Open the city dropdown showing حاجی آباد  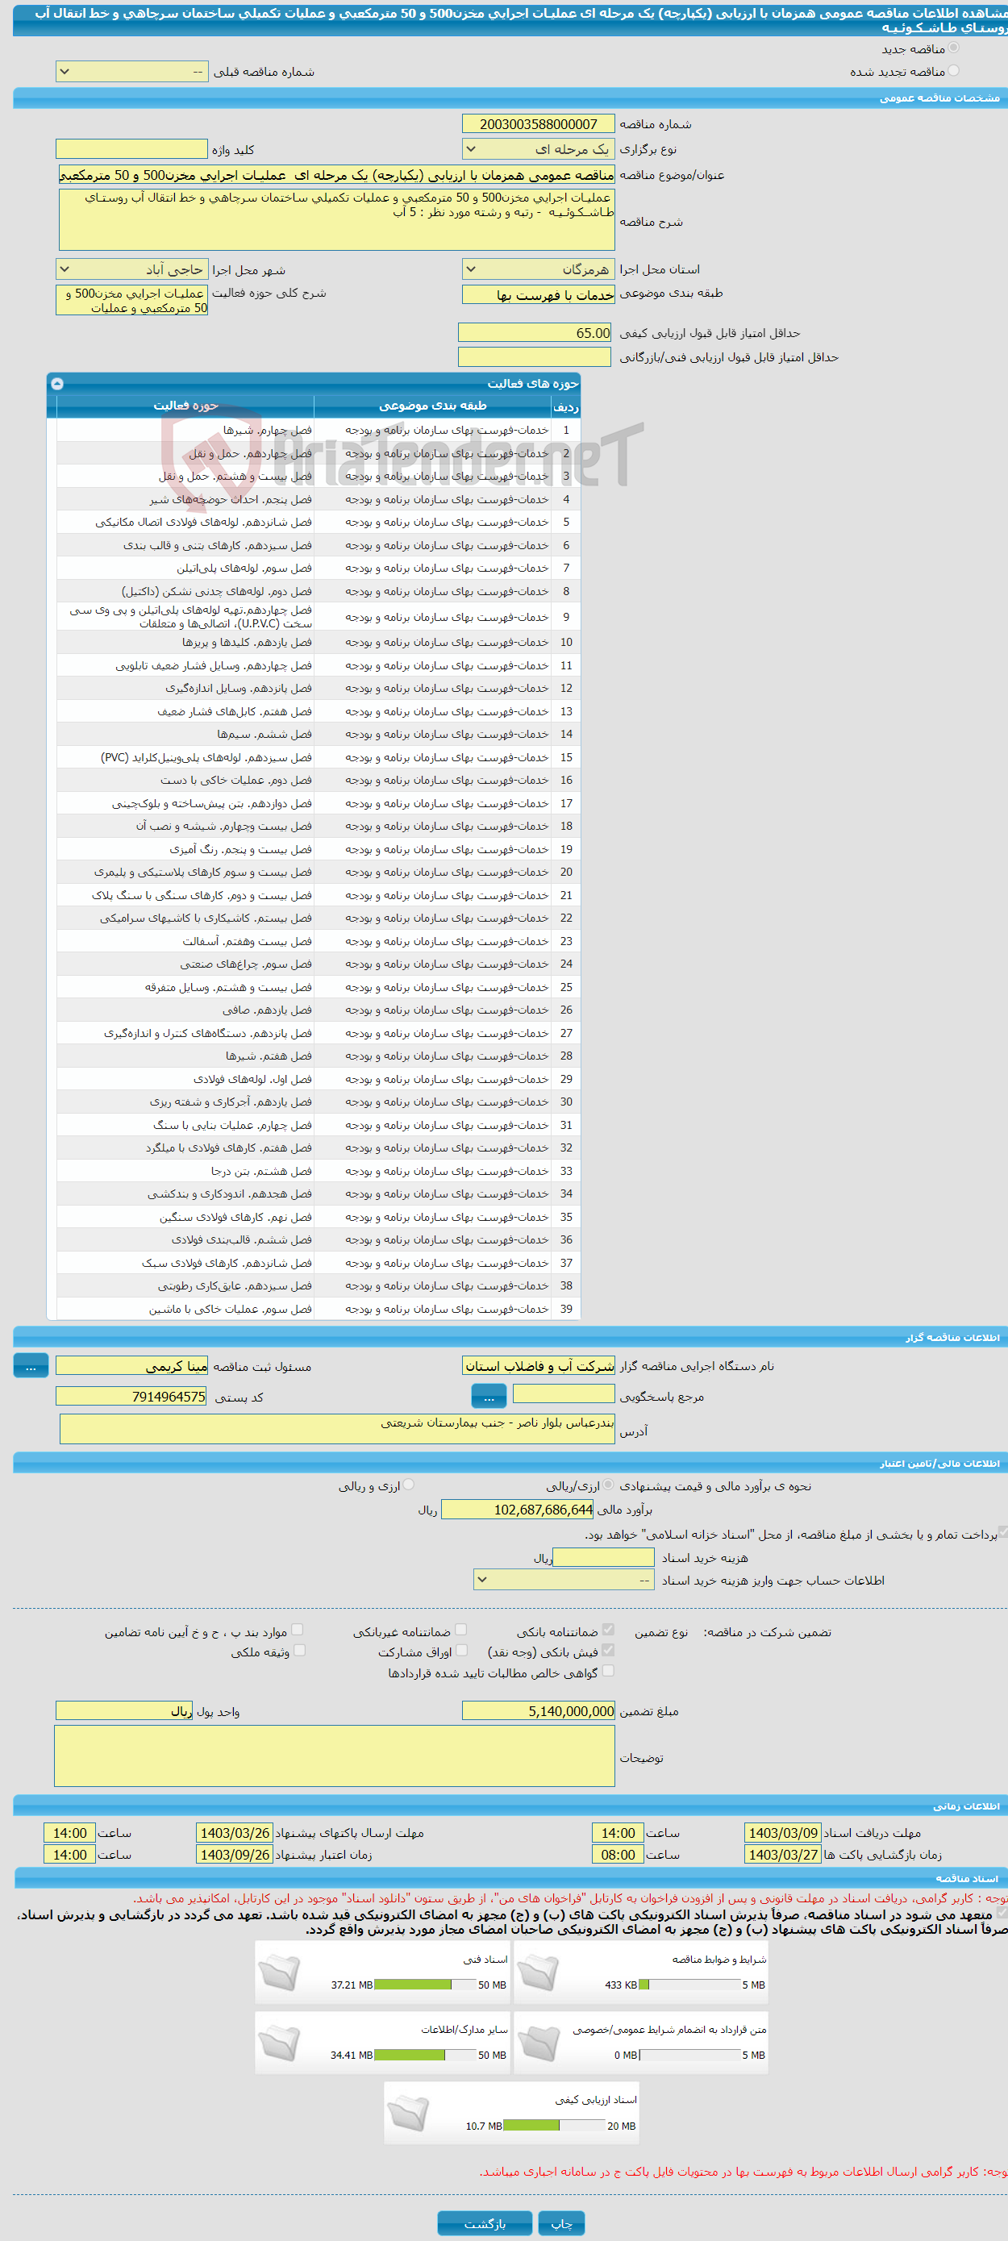(x=132, y=269)
